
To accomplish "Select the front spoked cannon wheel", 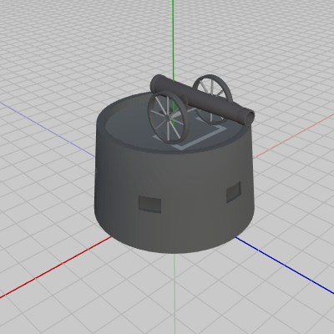I will point(168,118).
